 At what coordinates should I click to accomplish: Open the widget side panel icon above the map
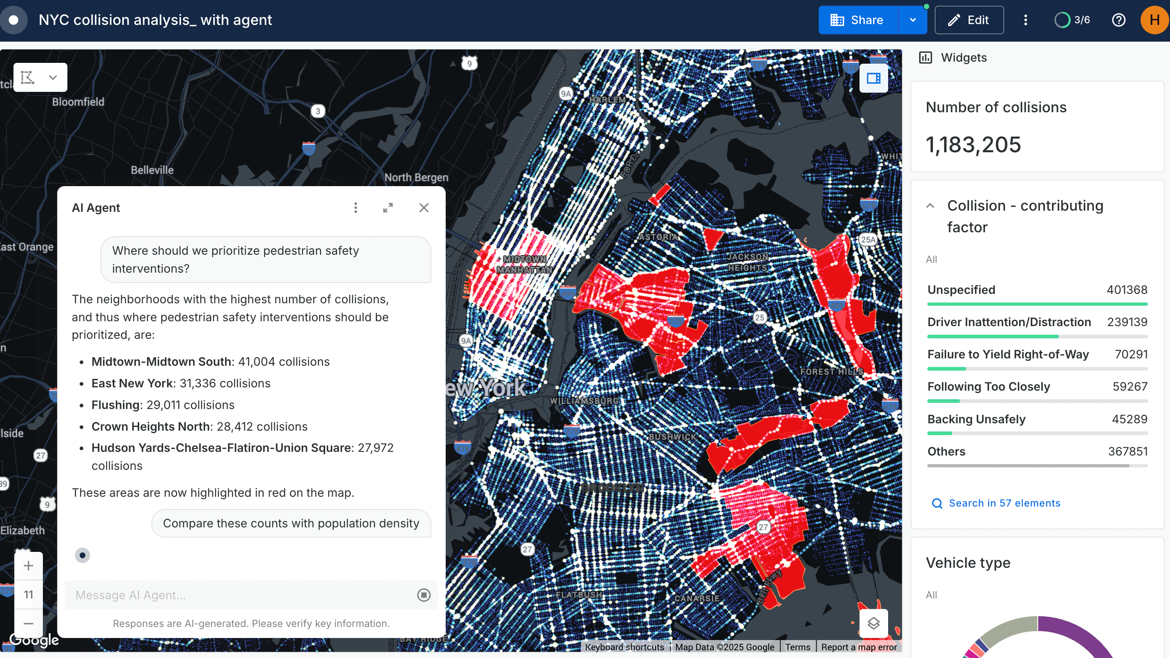click(873, 78)
